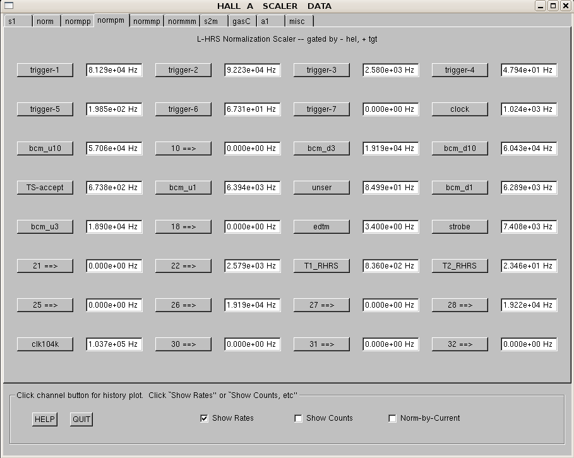Switch to the s1 tab
The width and height of the screenshot is (574, 458).
pos(18,21)
